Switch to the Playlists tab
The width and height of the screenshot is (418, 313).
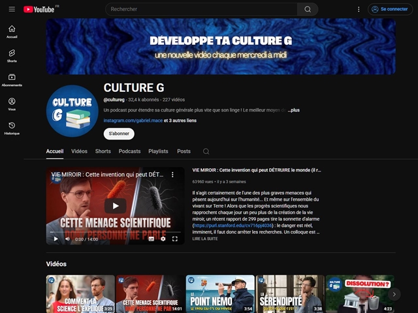tap(158, 151)
